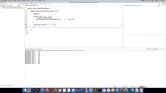Click first 'Rastegele sayi' console output line
Image resolution: width=166 pixels, height=93 pixels.
pyautogui.click(x=32, y=52)
